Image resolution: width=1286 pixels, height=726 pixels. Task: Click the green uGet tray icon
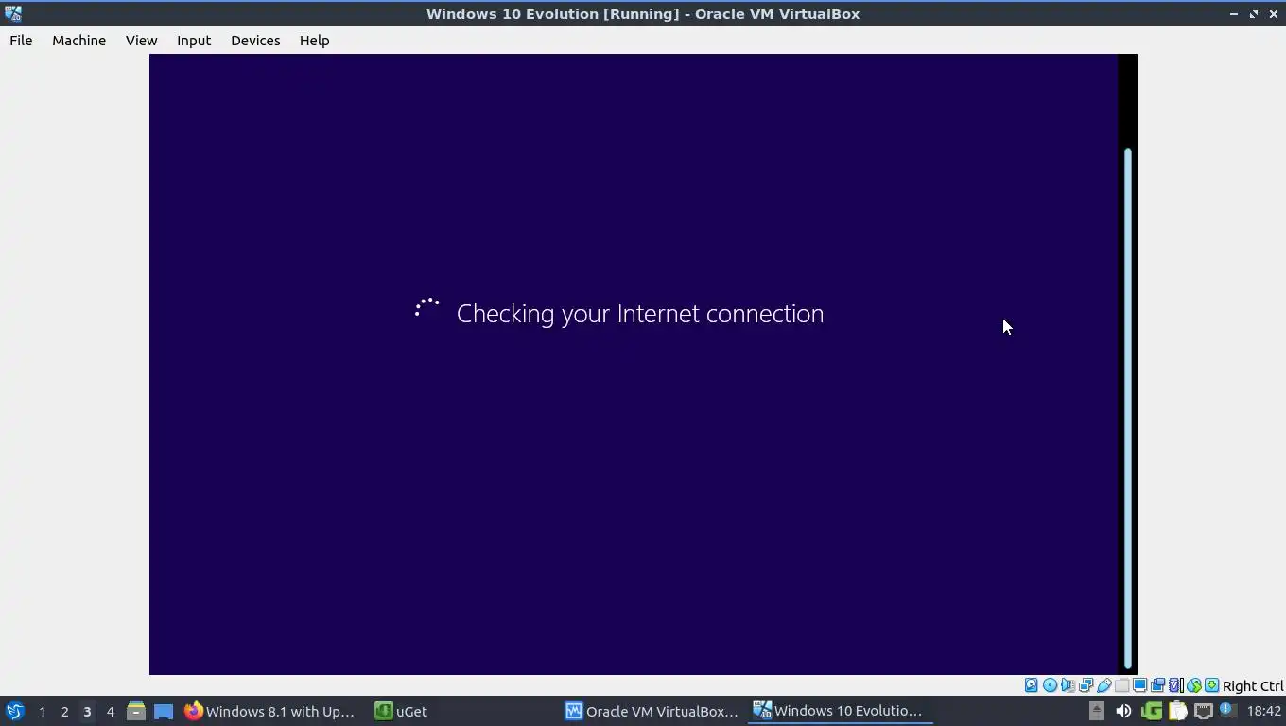tap(1151, 711)
